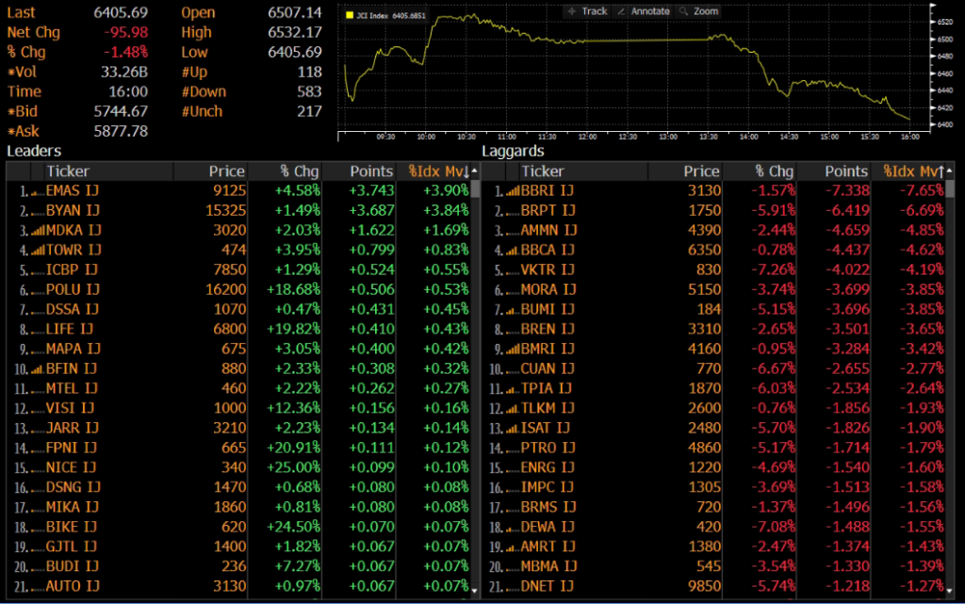Select the DNET IJ ticker
Image resolution: width=965 pixels, height=604 pixels.
pos(548,586)
